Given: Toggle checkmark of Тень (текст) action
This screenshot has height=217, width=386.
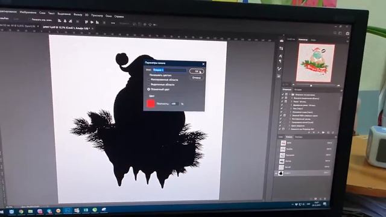Looking at the screenshot, I should tap(282, 108).
